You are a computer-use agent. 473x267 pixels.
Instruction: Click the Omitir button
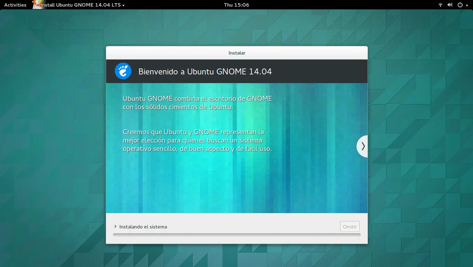(x=350, y=227)
